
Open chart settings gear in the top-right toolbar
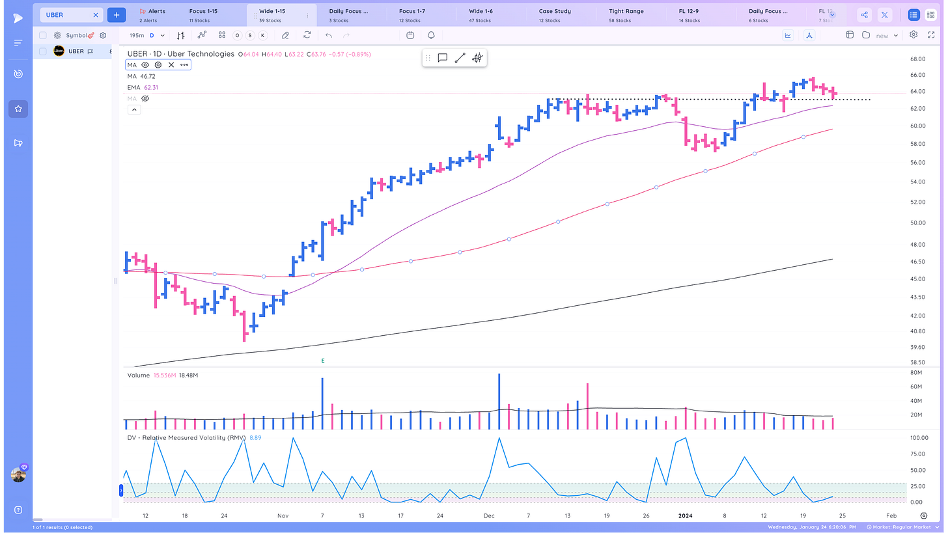(x=913, y=35)
